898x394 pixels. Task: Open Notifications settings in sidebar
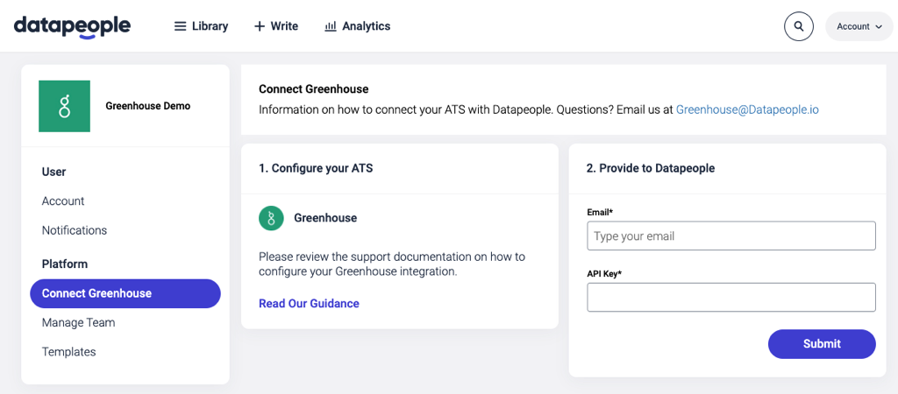[x=75, y=230]
